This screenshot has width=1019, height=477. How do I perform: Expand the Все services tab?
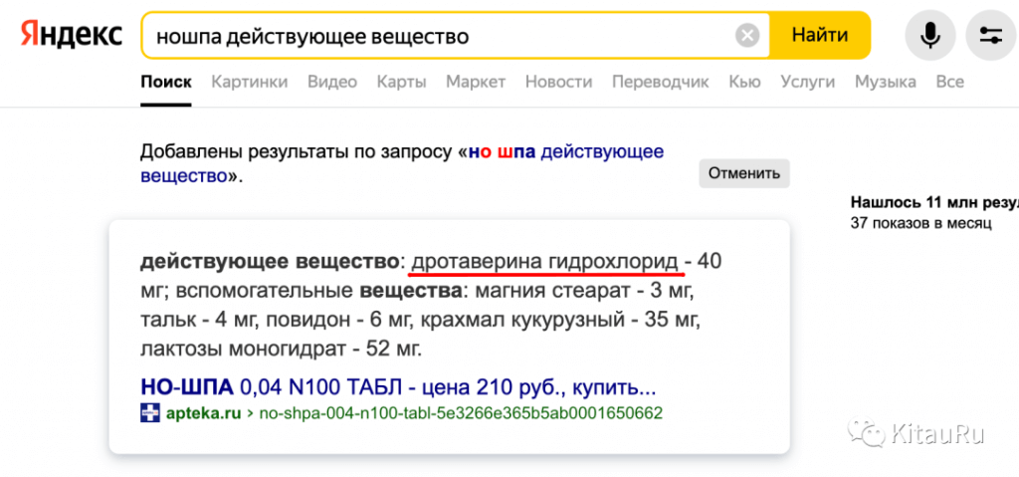pyautogui.click(x=950, y=82)
